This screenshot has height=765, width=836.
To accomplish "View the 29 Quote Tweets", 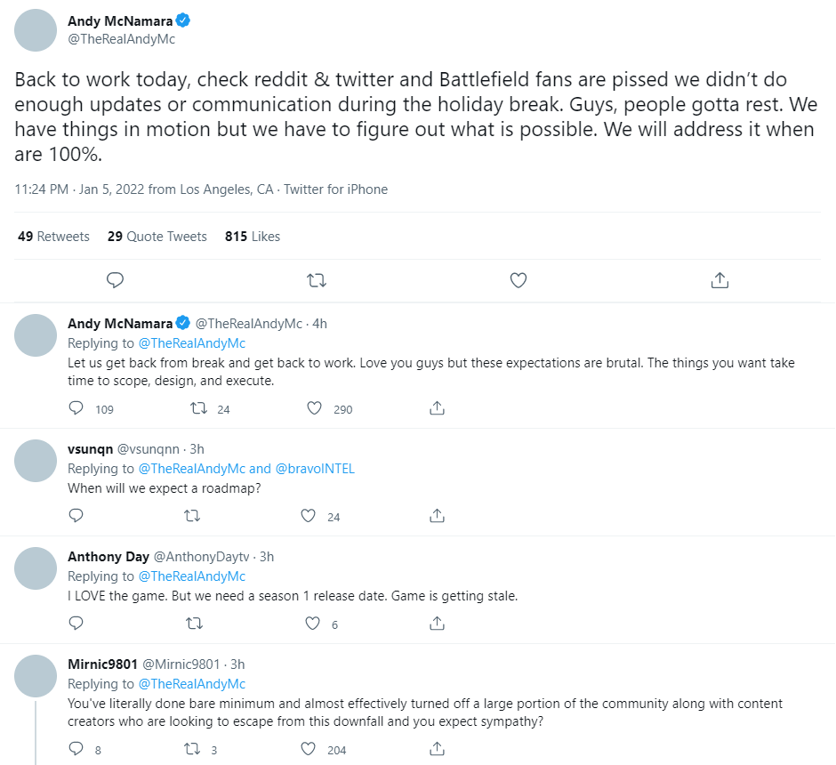I will click(x=157, y=237).
